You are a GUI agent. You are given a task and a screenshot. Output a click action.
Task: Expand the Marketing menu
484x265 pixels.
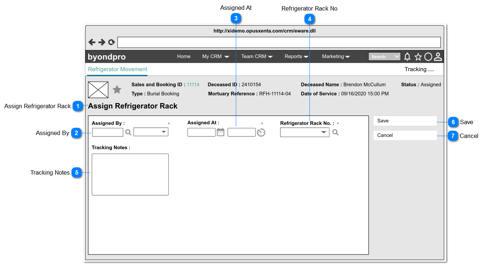click(336, 57)
